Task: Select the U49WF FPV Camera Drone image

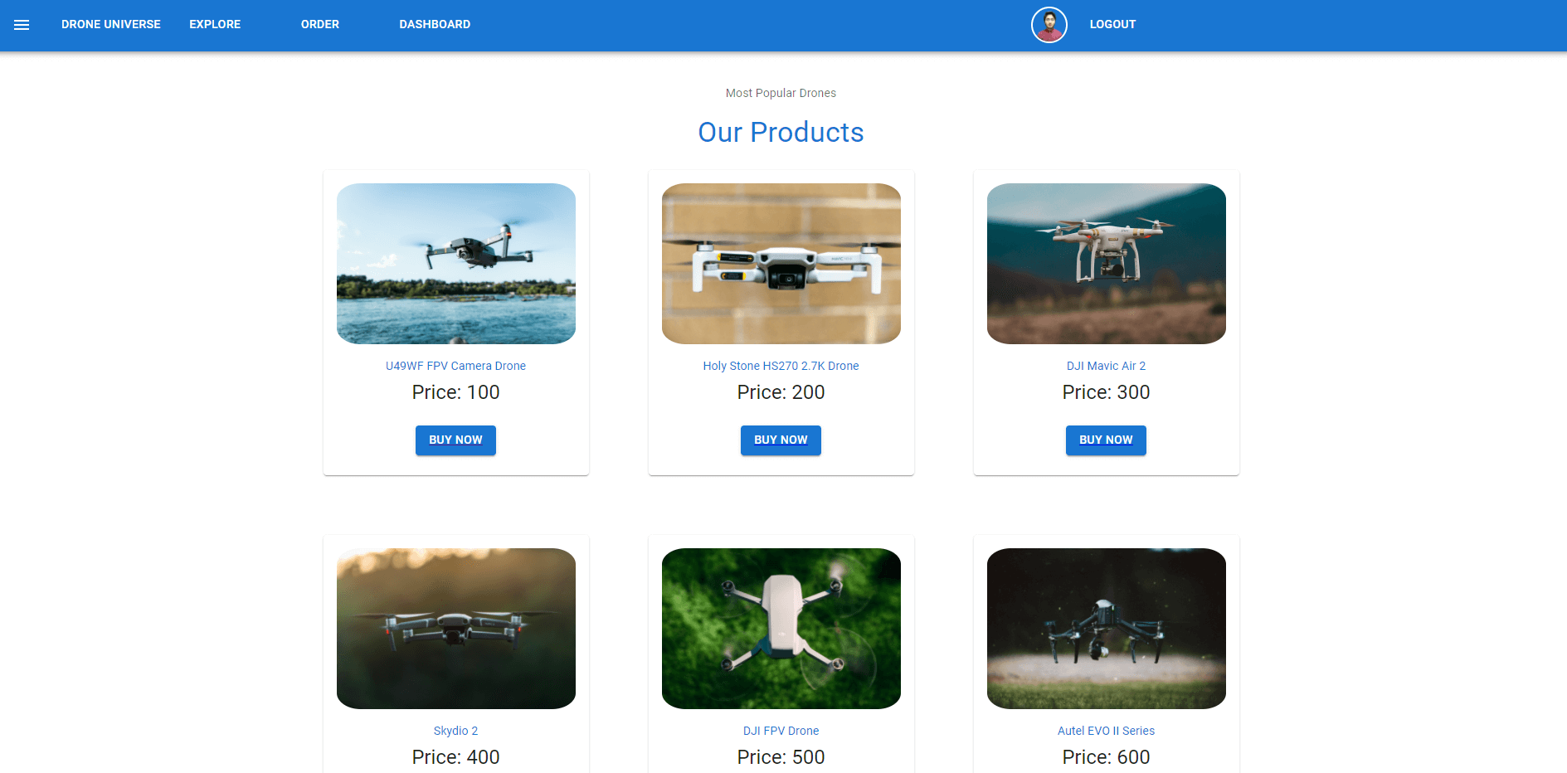Action: [455, 264]
